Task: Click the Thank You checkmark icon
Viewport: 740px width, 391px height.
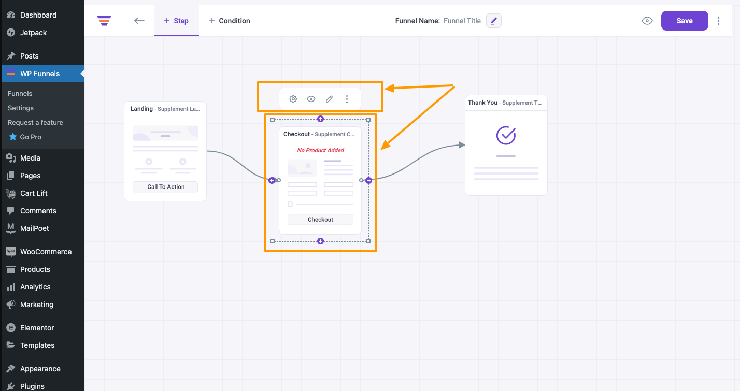Action: 506,135
